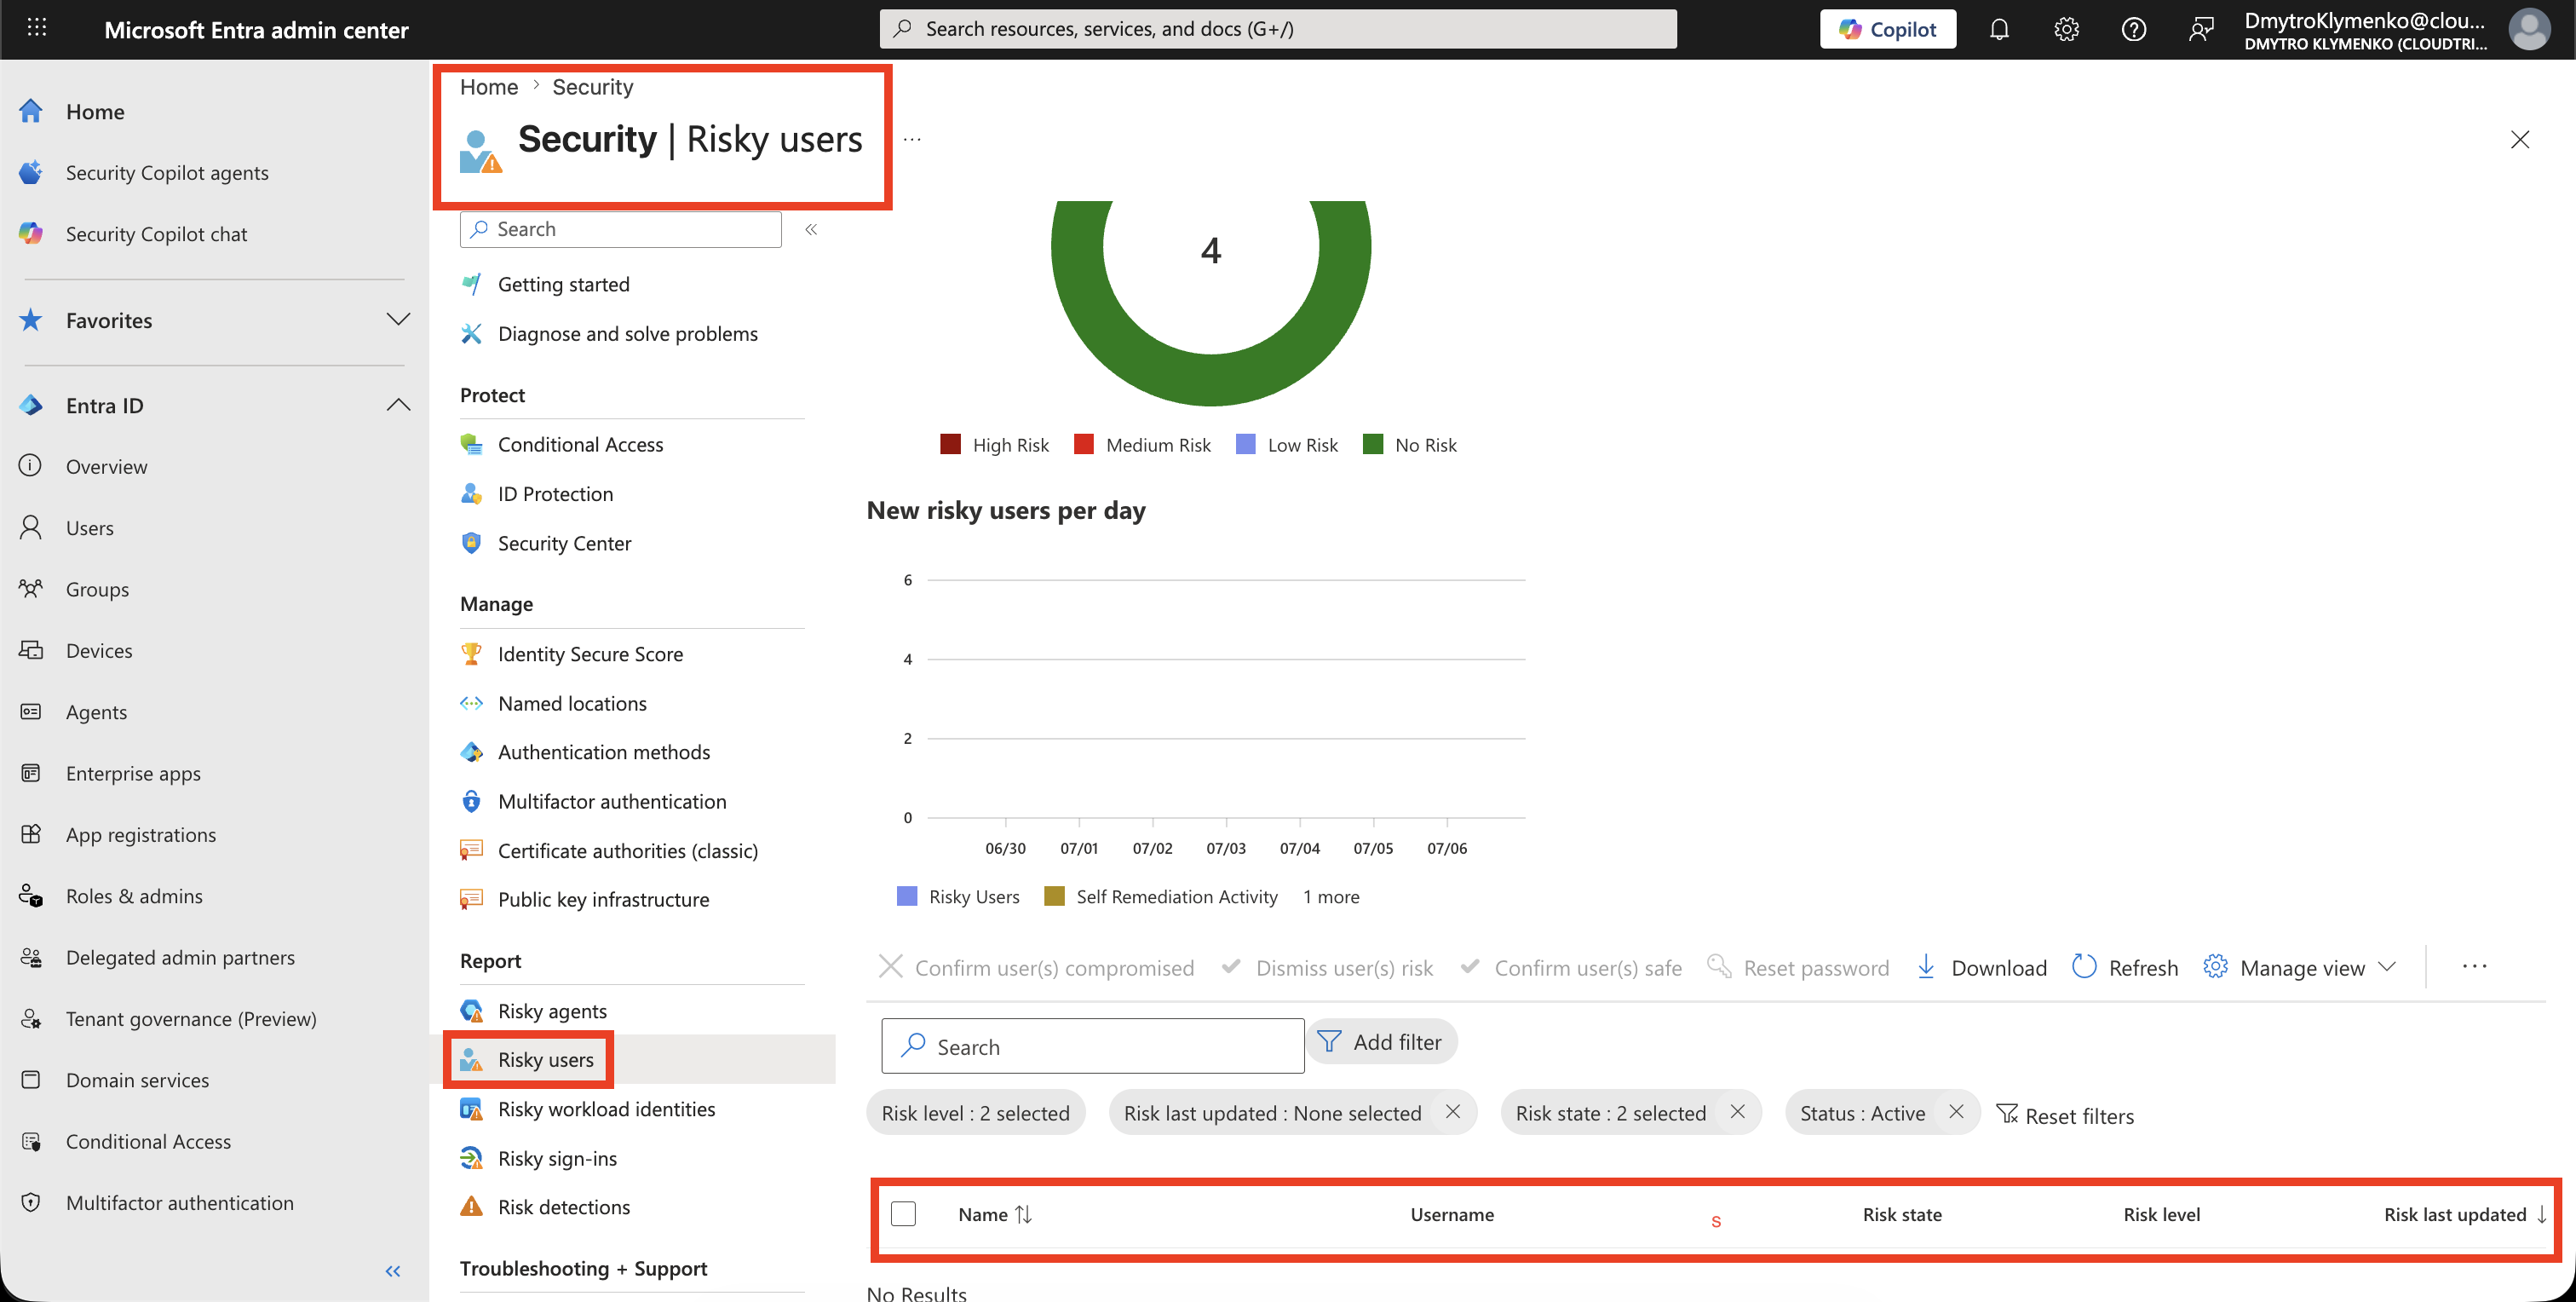Click the Enterprise apps icon

coord(31,772)
